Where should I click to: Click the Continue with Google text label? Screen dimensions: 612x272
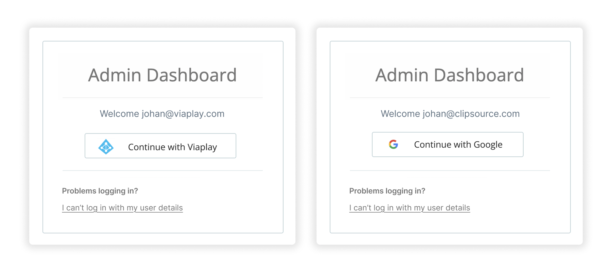click(x=458, y=144)
